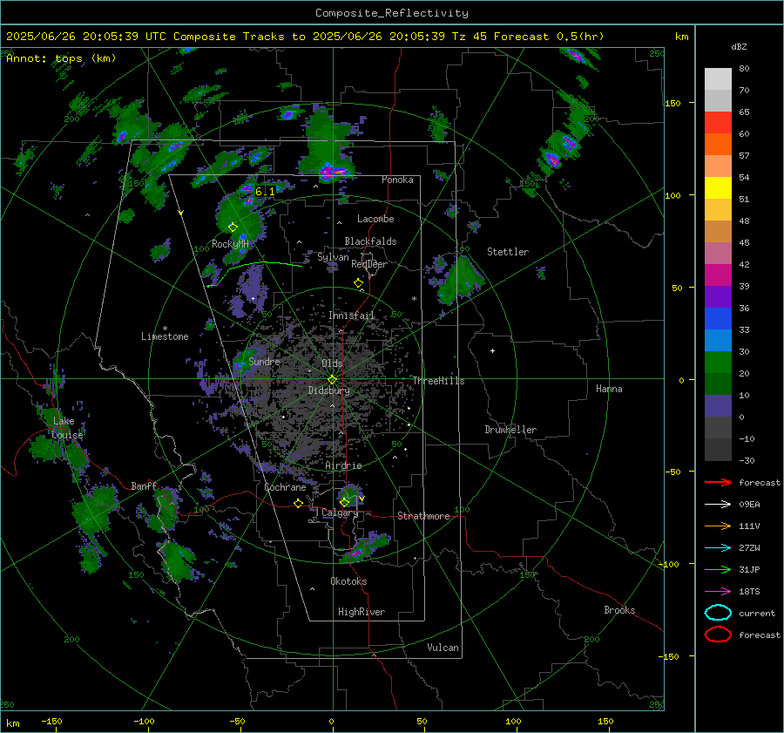784x733 pixels.
Task: Click the Calgary city label
Action: 340,512
